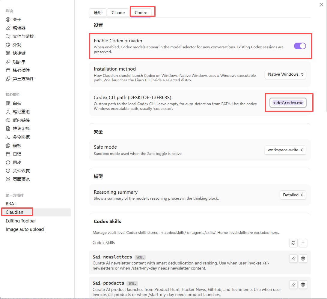The height and width of the screenshot is (299, 327).
Task: Add a new Codex skill
Action: coord(303,243)
